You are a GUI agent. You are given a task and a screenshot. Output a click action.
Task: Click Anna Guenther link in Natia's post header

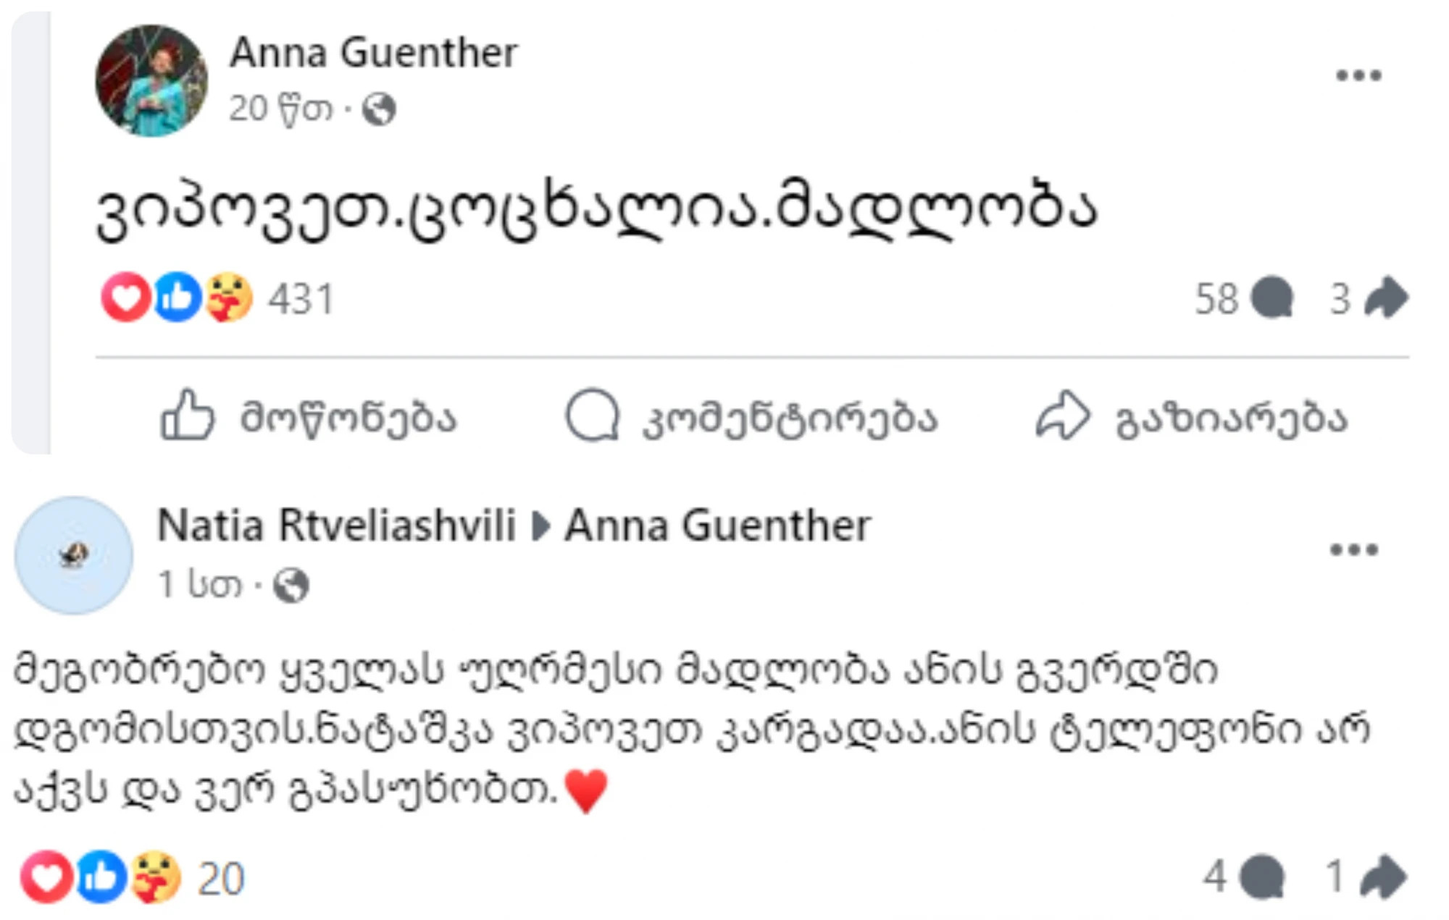click(x=717, y=525)
